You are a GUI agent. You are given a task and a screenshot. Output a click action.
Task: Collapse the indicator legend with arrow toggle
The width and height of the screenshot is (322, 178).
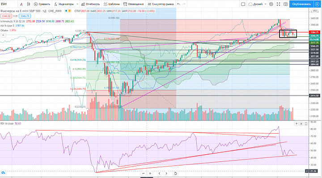coord(3,35)
